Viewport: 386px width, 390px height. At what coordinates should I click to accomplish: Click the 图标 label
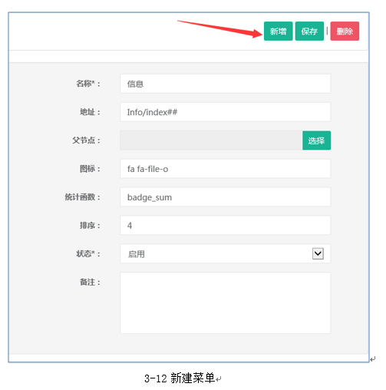click(x=90, y=169)
